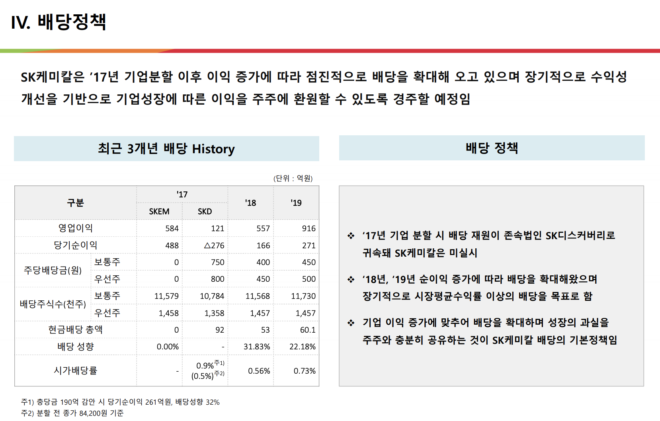Click the net income value '△276'
660x421 pixels.
pos(214,246)
